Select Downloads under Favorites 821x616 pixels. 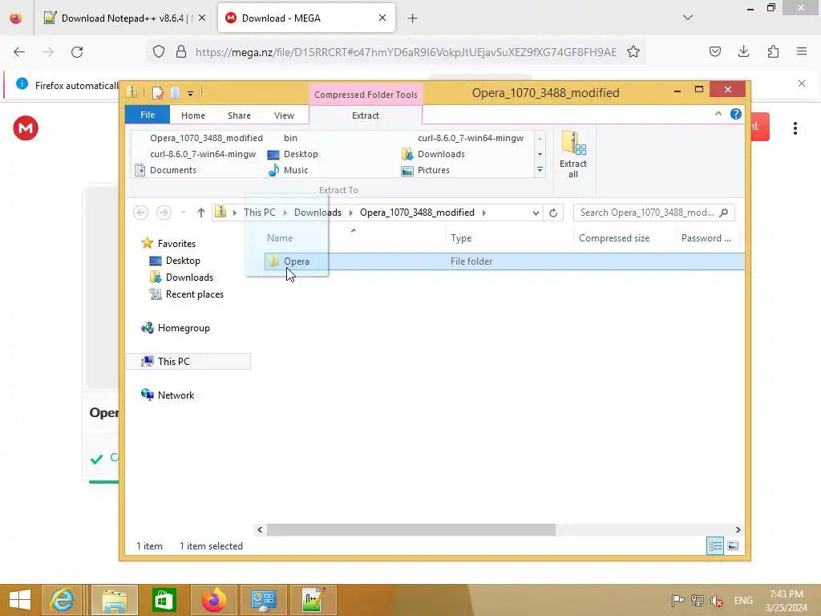pyautogui.click(x=189, y=277)
